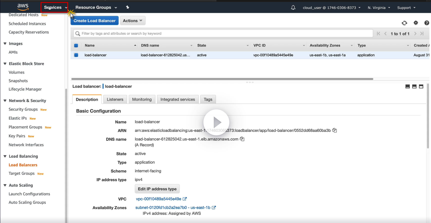Collapse the Elastic Block Store section
The image size is (431, 223).
pos(5,64)
